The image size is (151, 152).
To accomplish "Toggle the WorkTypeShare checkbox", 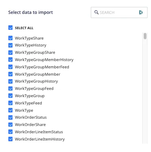I will pyautogui.click(x=10, y=38).
